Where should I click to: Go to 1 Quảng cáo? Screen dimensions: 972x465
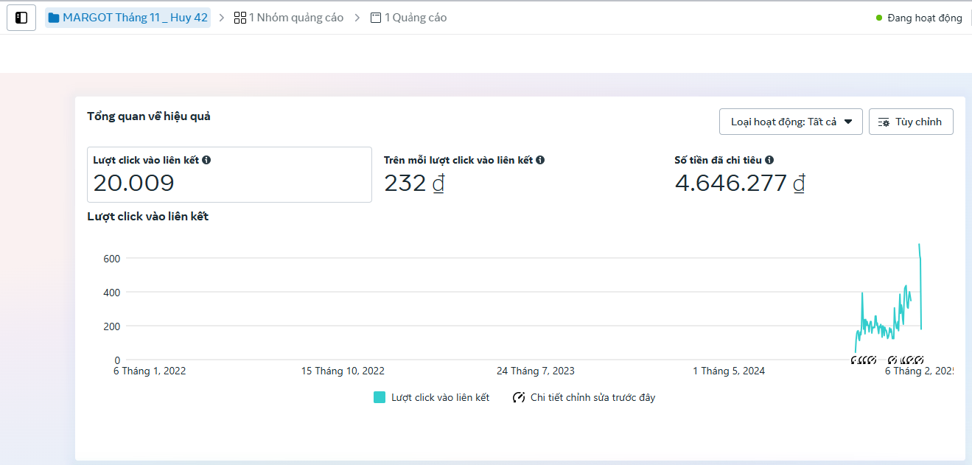(x=416, y=18)
